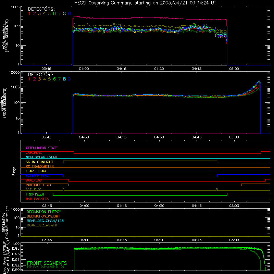Click the DECIMATION CHANNEL or weight axis title
This screenshot has width=274, height=274.
pyautogui.click(x=5, y=222)
